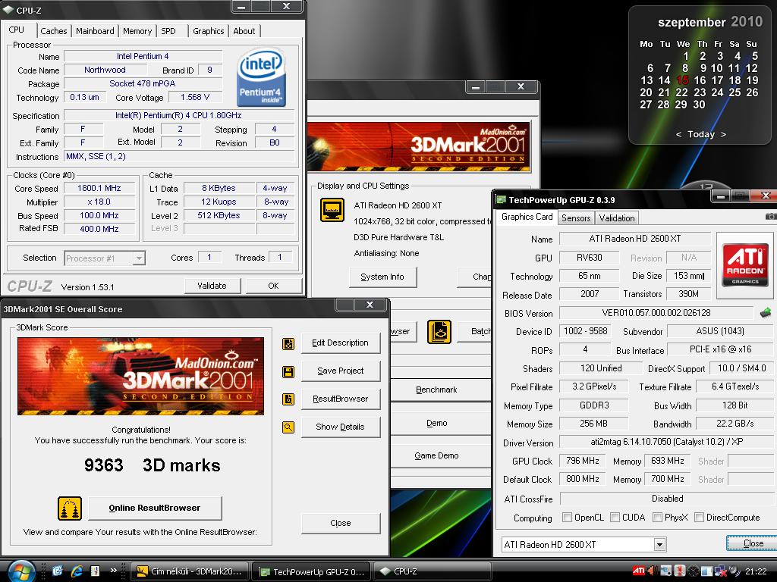Screen dimensions: 777x582
Task: Switch to TechPowerUp GPU-Z taskbar button
Action: tap(312, 571)
